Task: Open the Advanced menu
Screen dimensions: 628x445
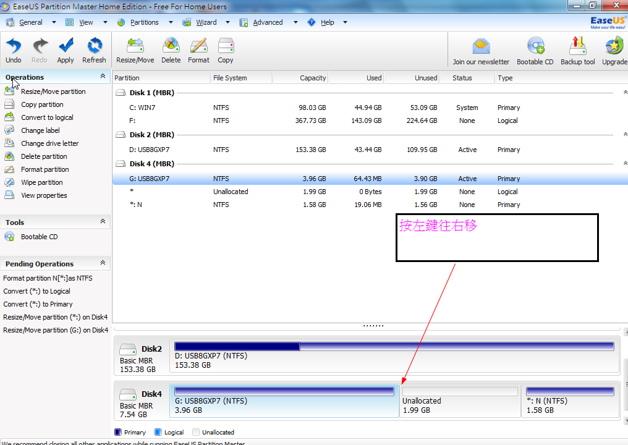Action: (x=268, y=22)
